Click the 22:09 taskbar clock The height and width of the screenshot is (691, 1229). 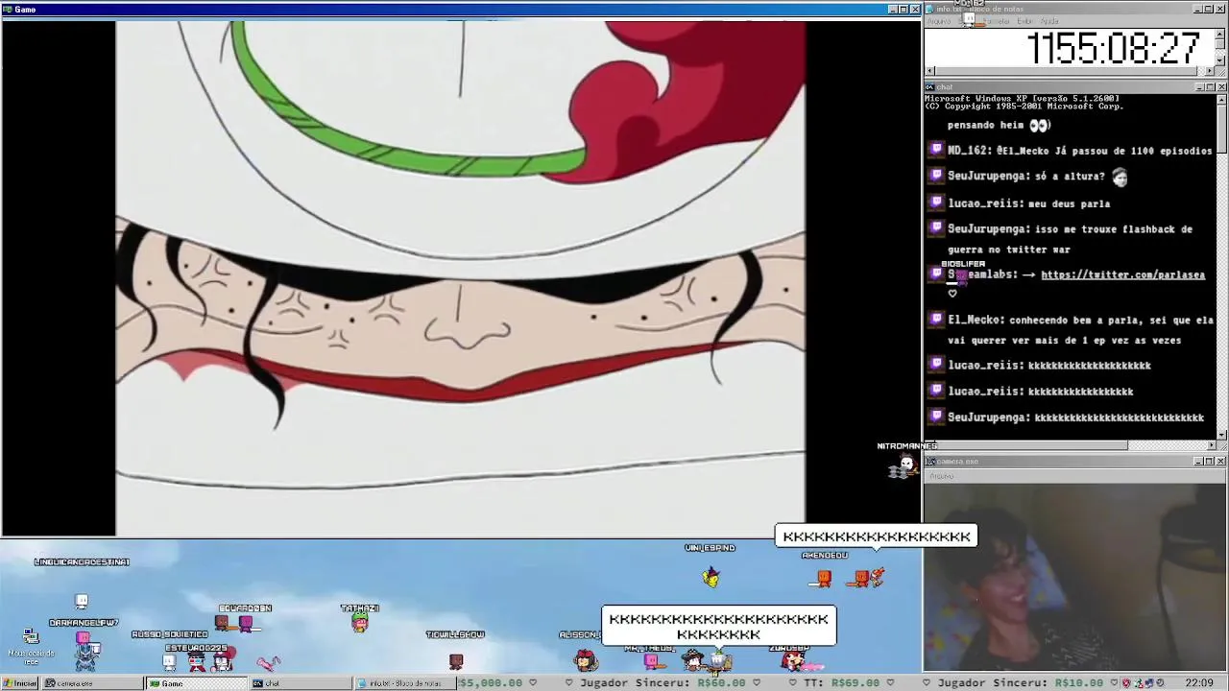(1199, 683)
